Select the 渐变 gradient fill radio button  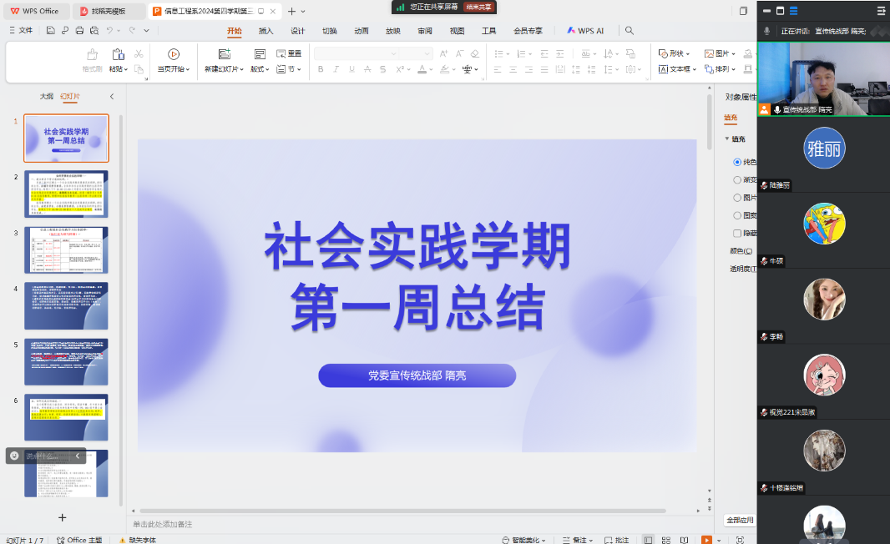click(x=737, y=179)
